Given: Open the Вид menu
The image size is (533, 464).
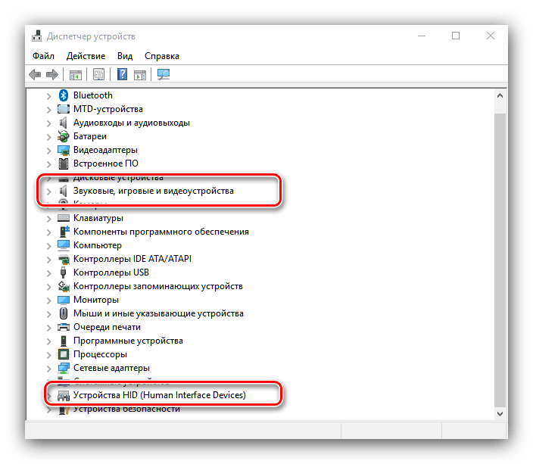Looking at the screenshot, I should (x=125, y=56).
